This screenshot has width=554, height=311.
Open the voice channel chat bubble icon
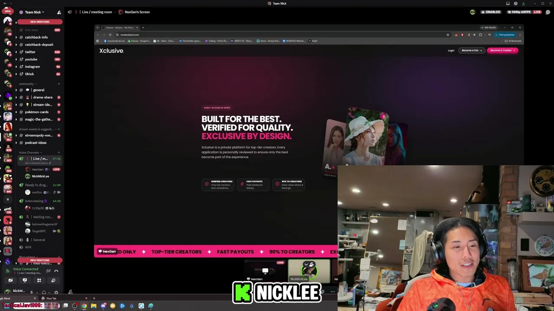(548, 12)
